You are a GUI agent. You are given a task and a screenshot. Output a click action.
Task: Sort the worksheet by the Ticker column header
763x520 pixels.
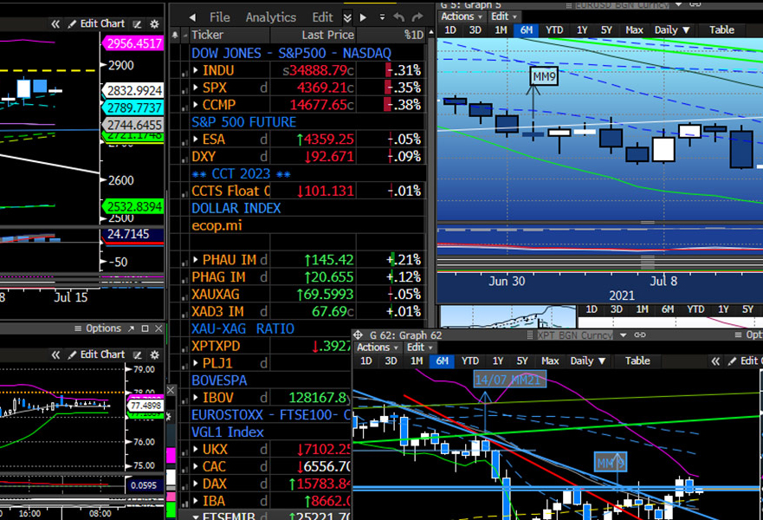(230, 35)
